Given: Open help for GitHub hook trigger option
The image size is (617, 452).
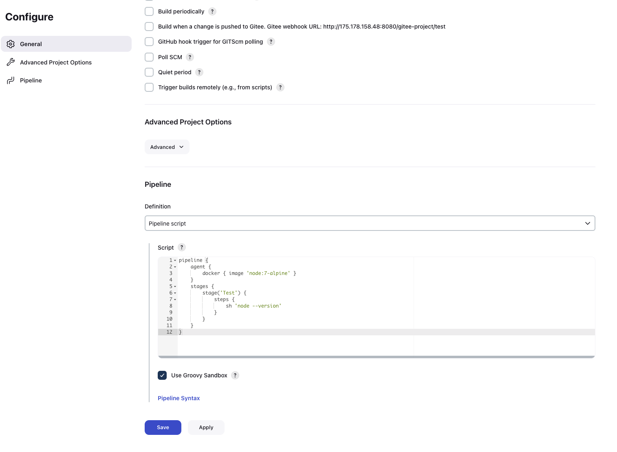Looking at the screenshot, I should 271,42.
